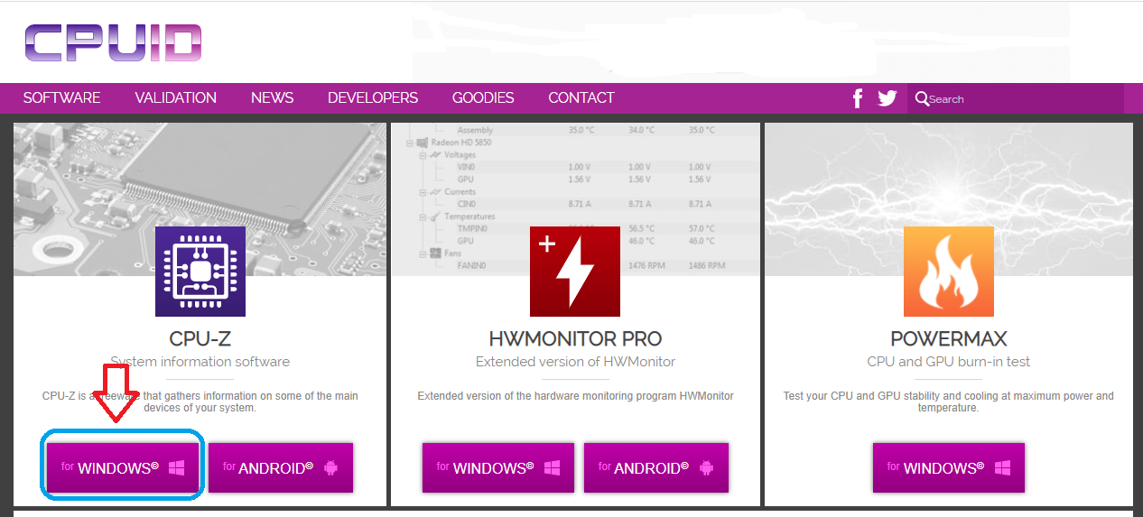Screen dimensions: 1143x517
Task: Get HWMonitor Pro for Android
Action: pyautogui.click(x=656, y=467)
